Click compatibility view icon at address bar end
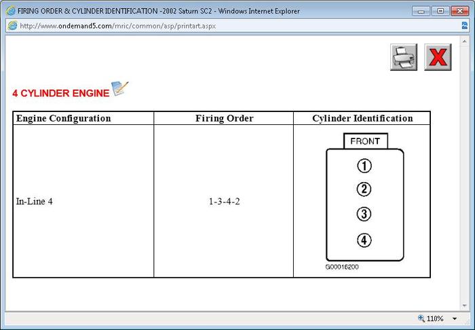 tap(465, 25)
